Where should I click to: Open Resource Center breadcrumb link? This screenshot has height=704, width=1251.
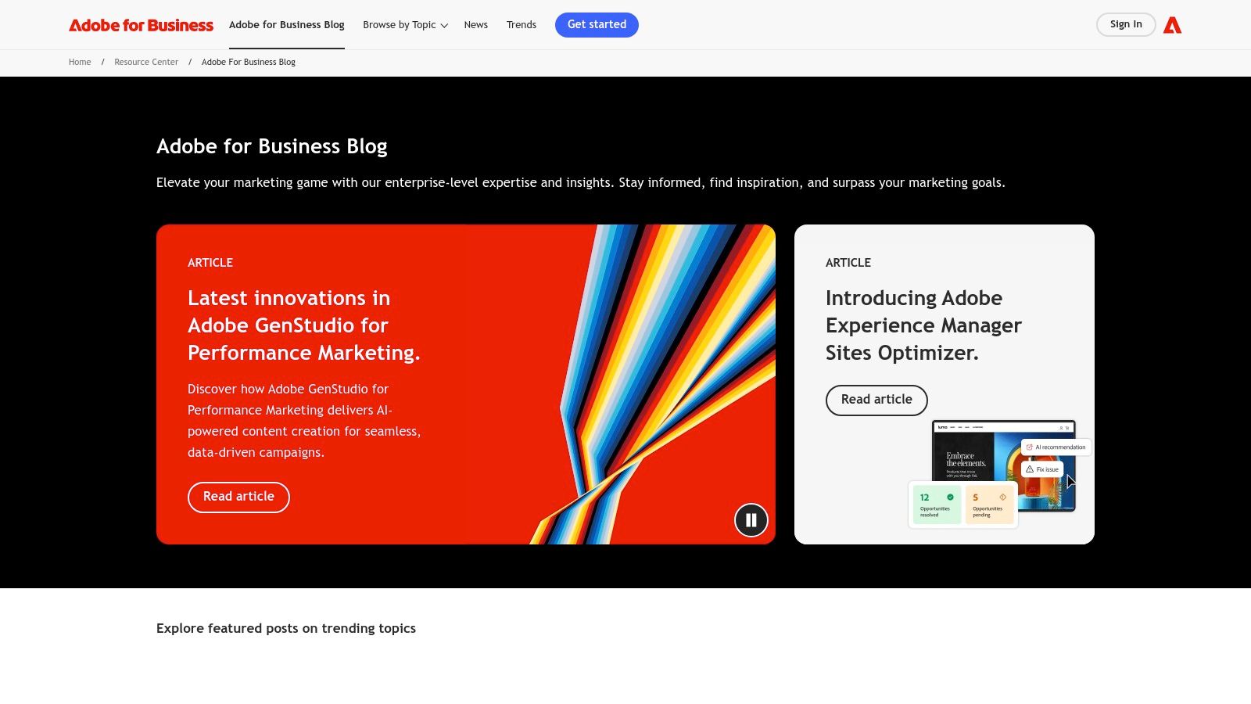(x=146, y=63)
